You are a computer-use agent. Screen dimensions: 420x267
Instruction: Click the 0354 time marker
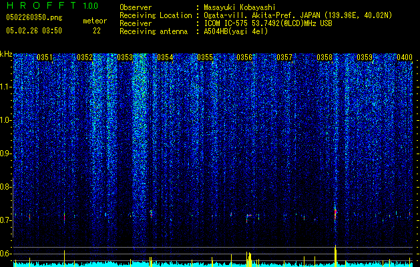(165, 57)
